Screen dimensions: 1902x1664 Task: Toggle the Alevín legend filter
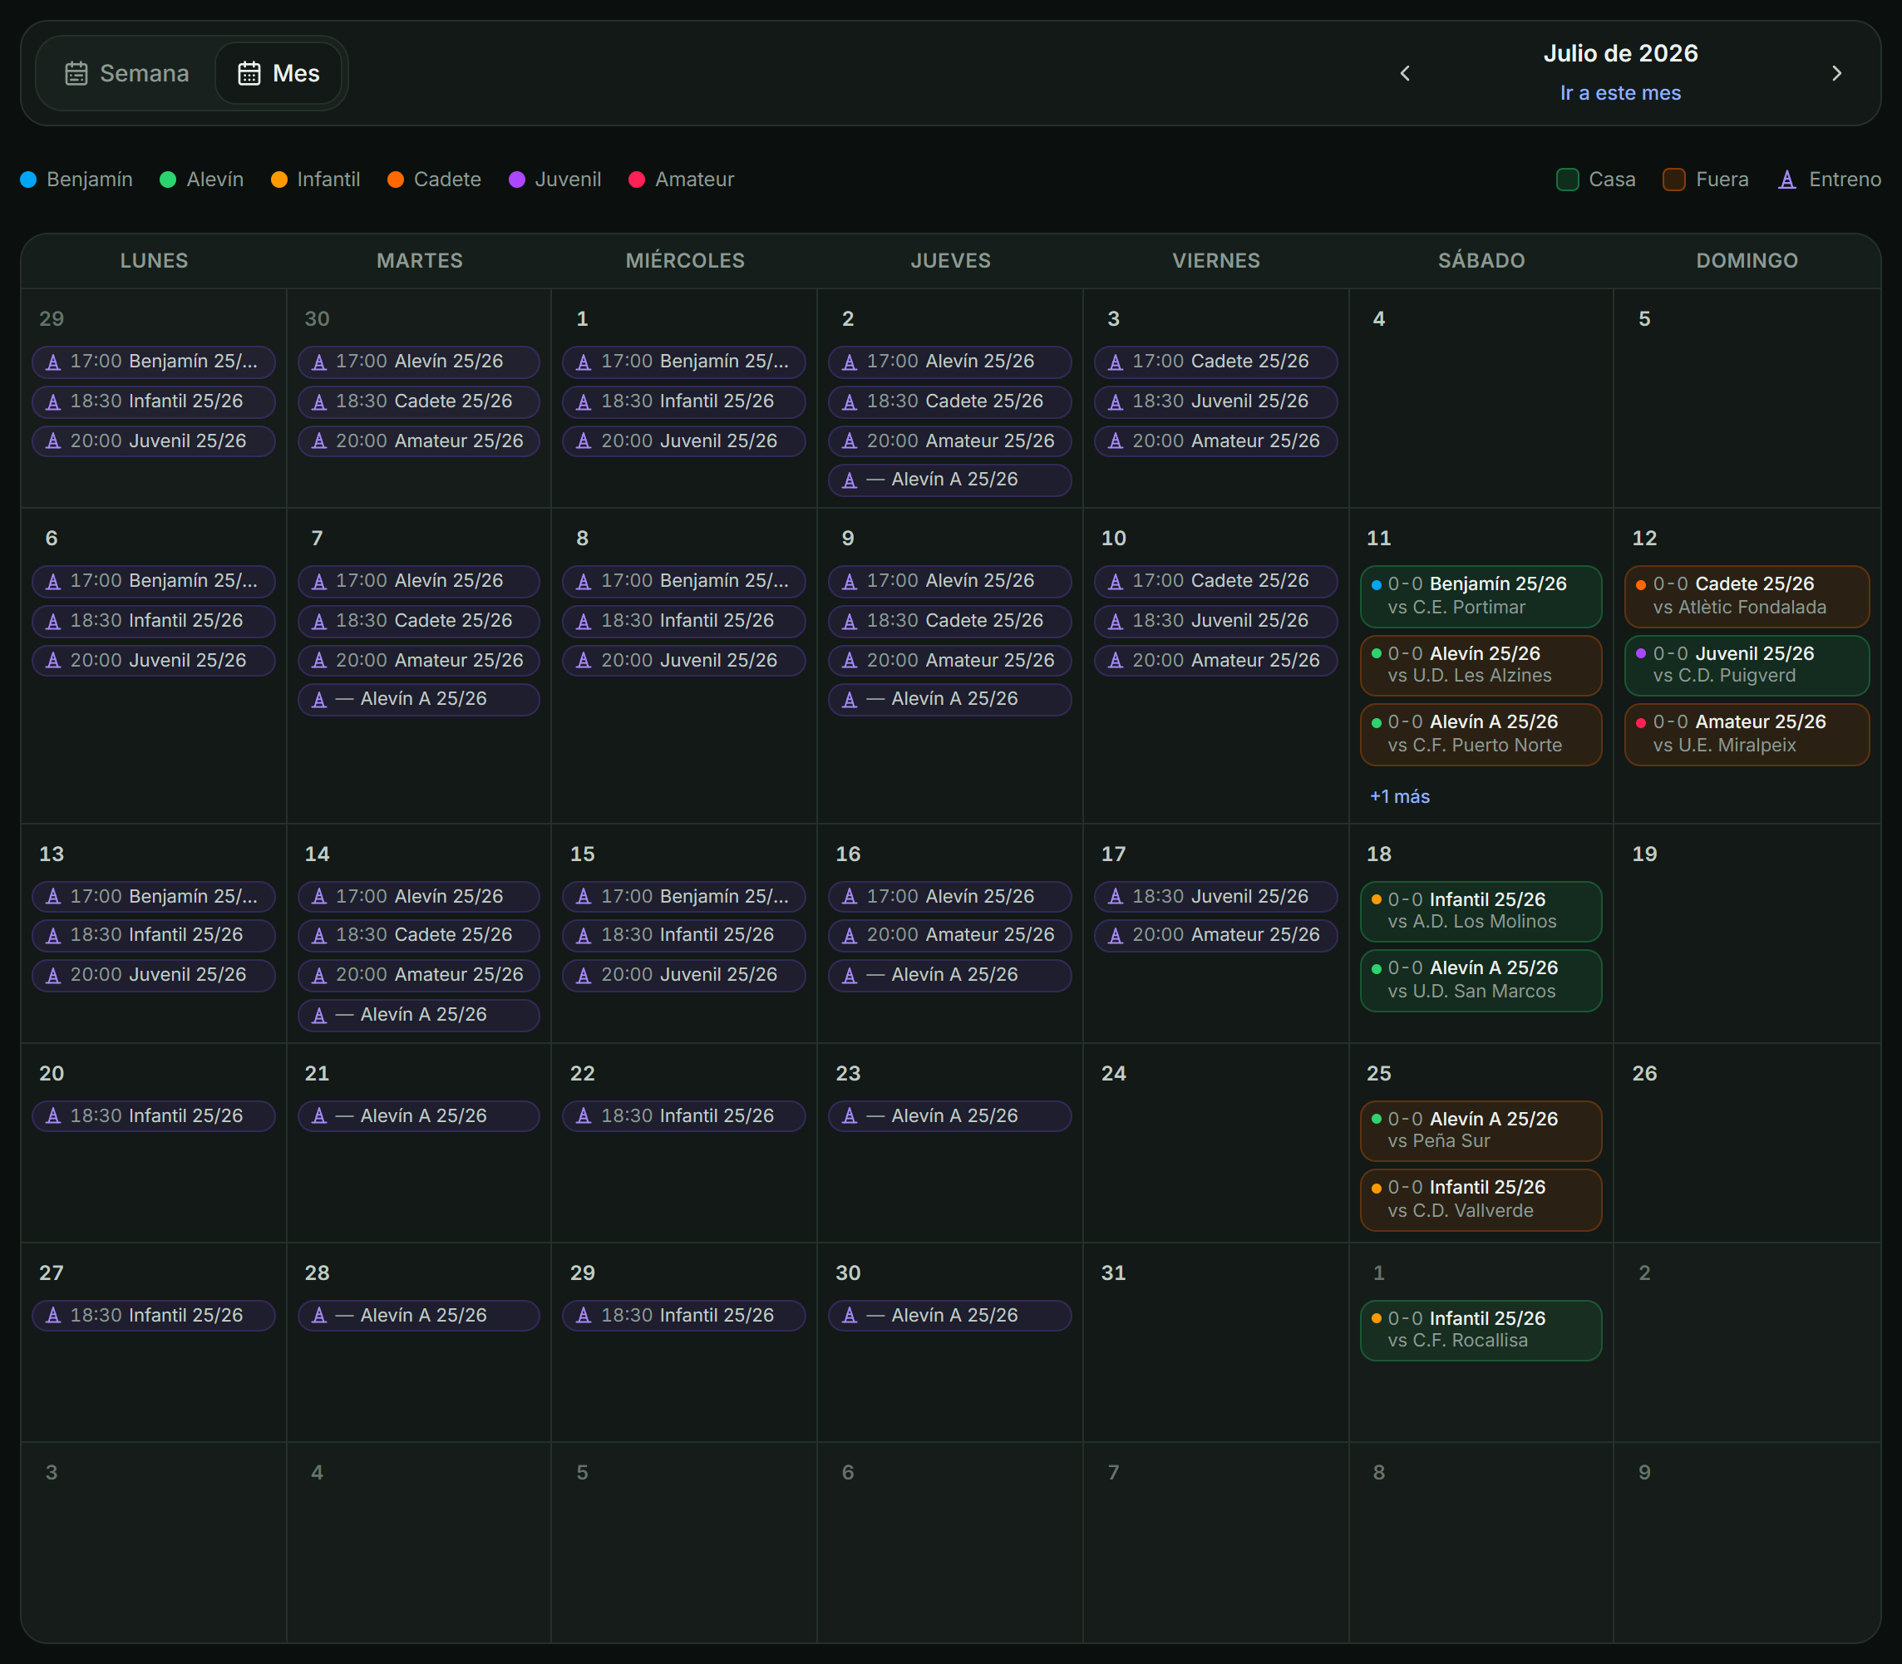pos(201,180)
